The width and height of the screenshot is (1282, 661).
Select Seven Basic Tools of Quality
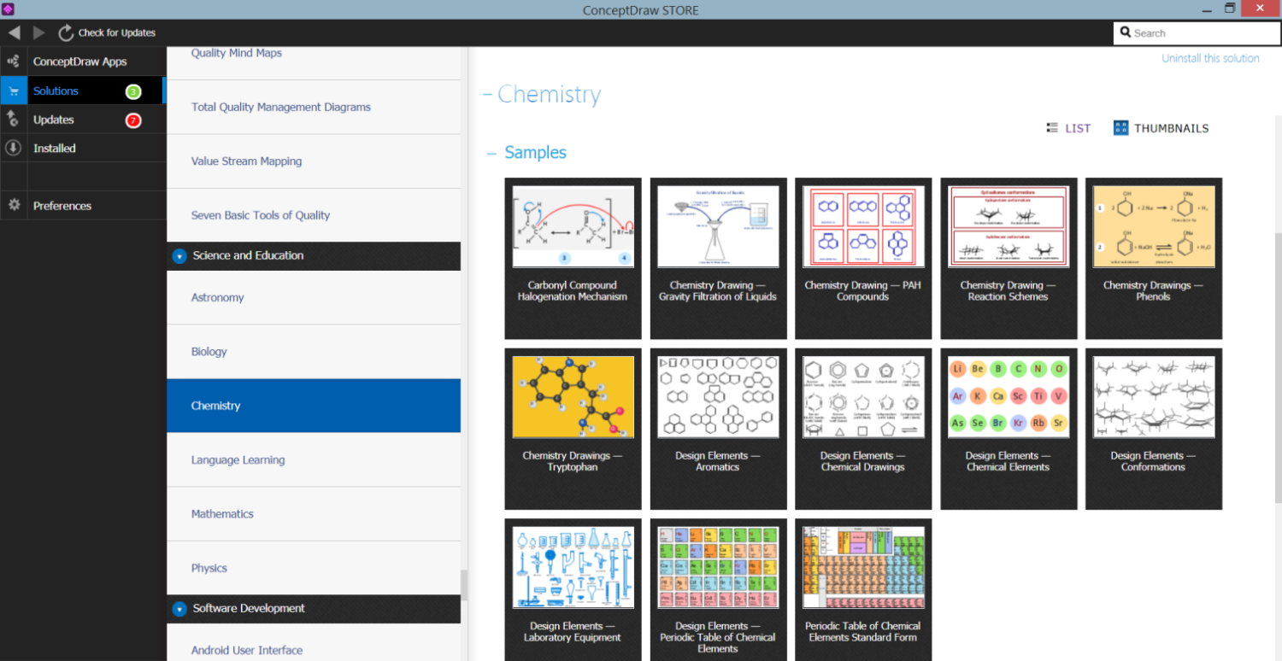[314, 215]
